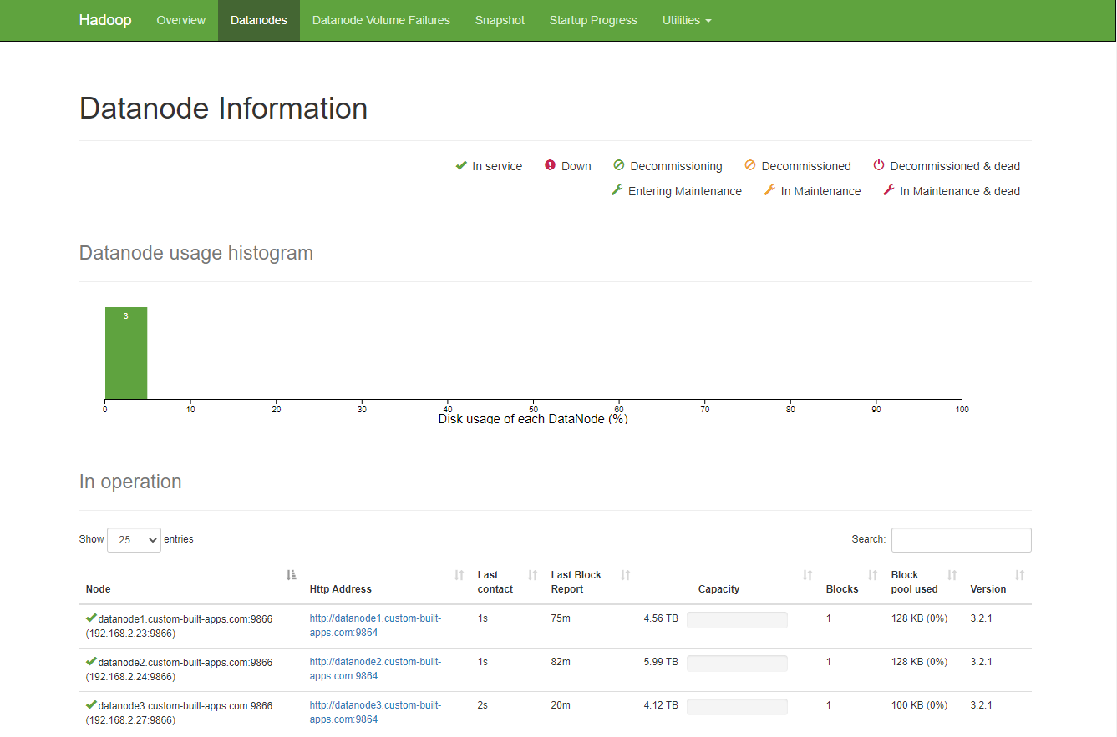Click the green Decommissioning legend icon
The width and height of the screenshot is (1117, 737).
pos(619,165)
